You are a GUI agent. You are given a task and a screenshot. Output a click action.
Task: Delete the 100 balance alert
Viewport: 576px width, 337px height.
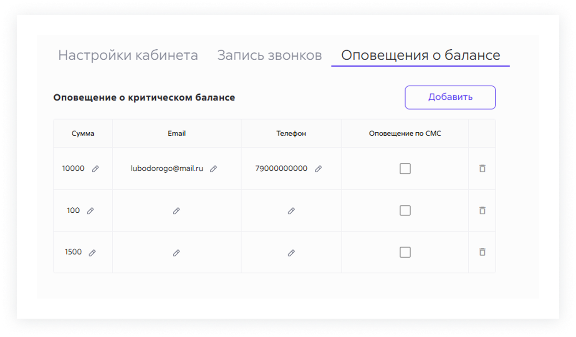point(482,211)
